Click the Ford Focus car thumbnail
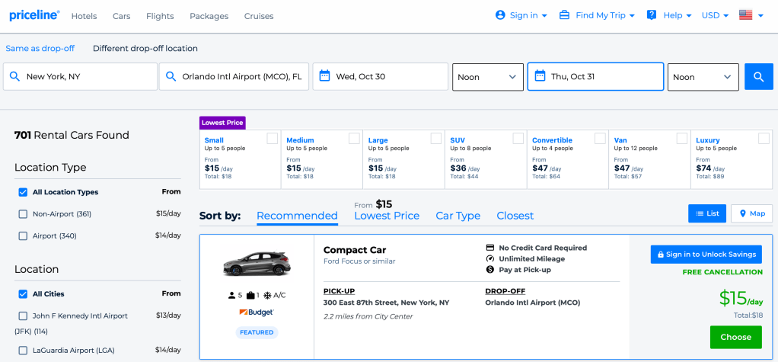The height and width of the screenshot is (362, 778). pos(257,263)
